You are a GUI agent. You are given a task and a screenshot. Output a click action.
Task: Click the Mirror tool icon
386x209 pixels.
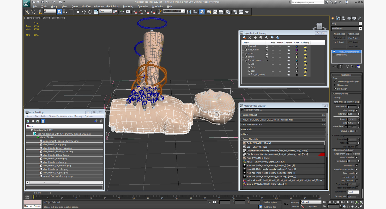189,12
